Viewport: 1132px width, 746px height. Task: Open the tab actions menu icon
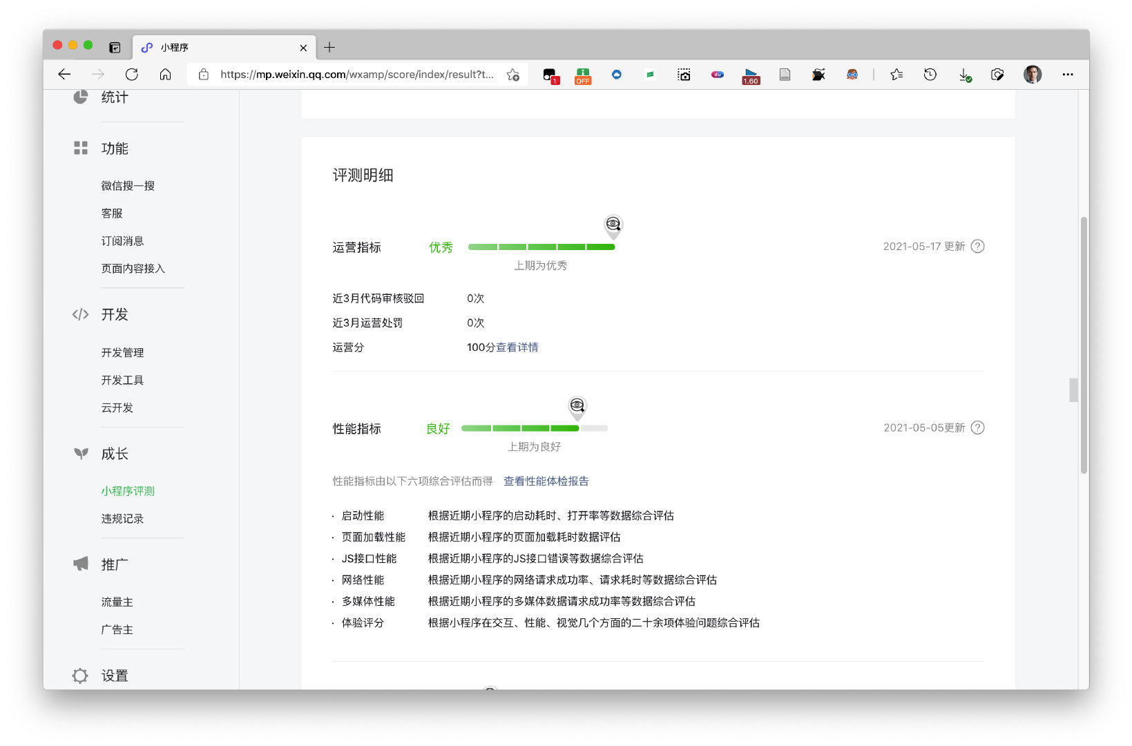(115, 47)
